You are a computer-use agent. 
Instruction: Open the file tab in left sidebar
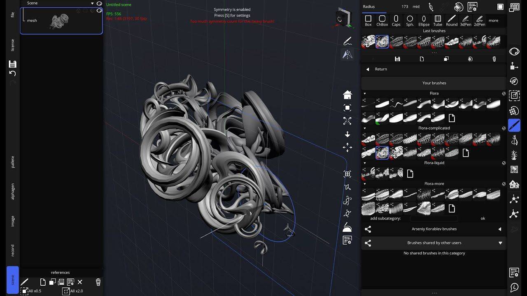13,15
